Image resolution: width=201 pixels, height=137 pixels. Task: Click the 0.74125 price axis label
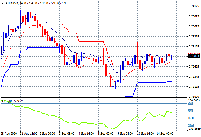[194, 6]
